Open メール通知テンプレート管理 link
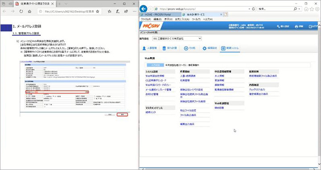The image size is (321, 170). coord(158,89)
